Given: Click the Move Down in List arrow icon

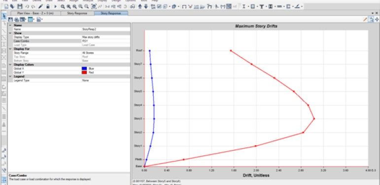Looking at the screenshot, I should pyautogui.click(x=146, y=6).
